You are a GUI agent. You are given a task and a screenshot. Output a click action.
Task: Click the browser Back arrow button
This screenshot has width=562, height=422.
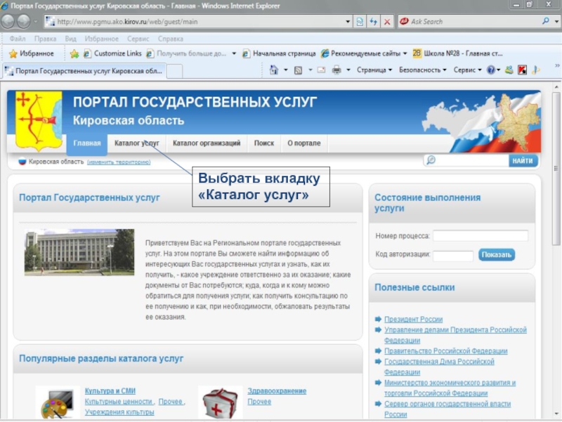click(8, 22)
